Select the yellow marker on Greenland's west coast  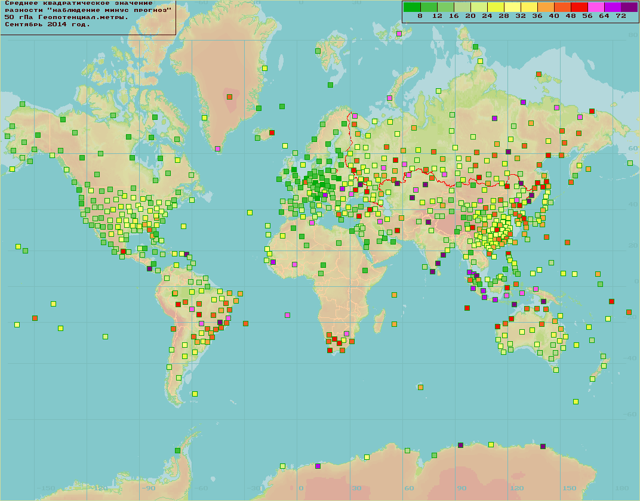tap(205, 118)
